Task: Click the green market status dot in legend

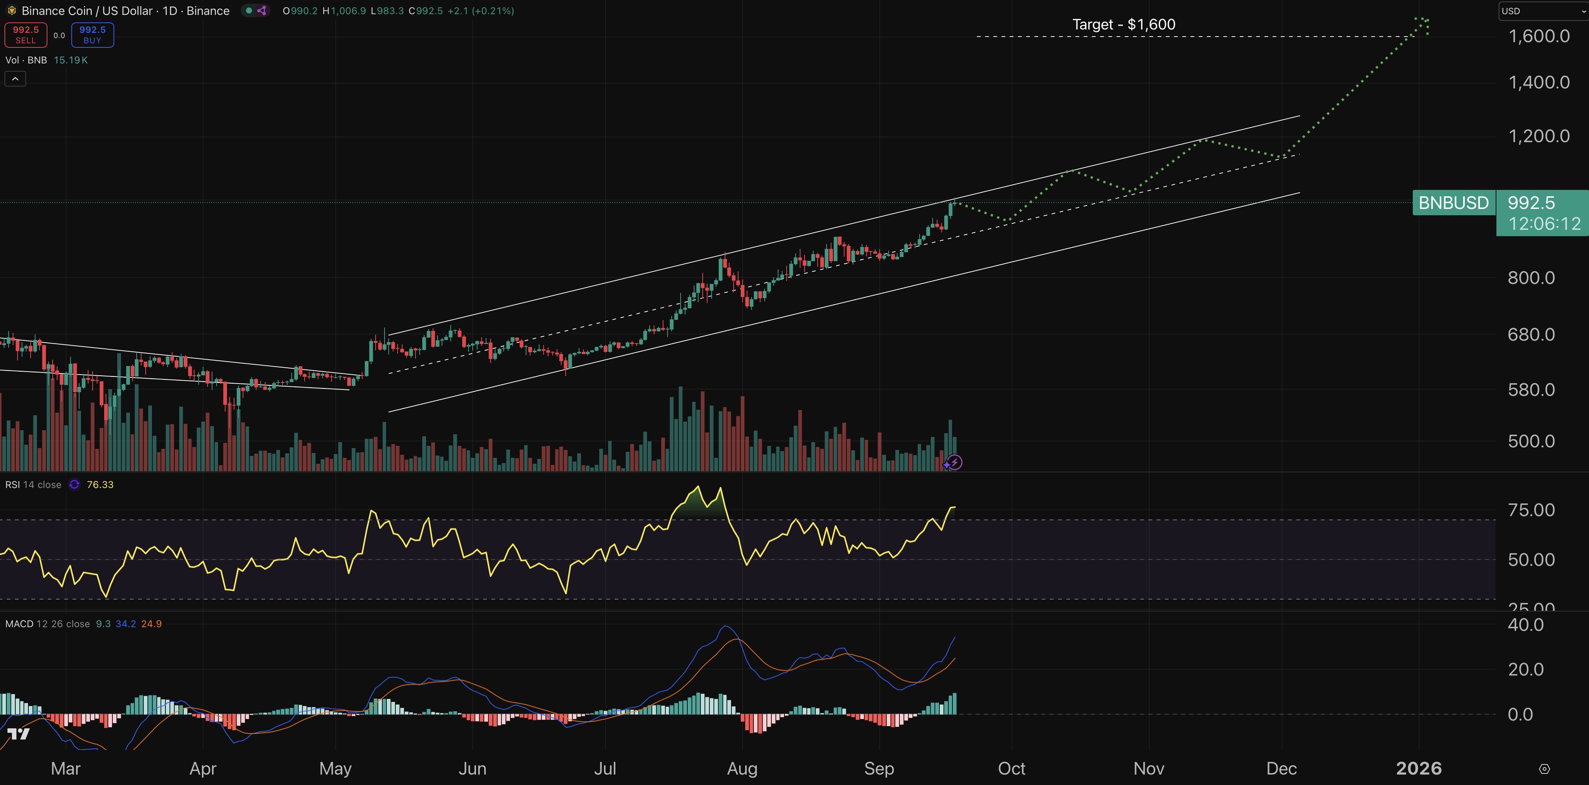Action: pyautogui.click(x=249, y=10)
